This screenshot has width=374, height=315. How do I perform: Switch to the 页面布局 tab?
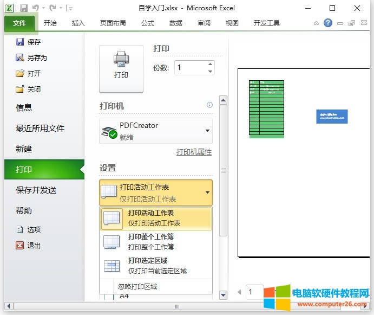[x=113, y=23]
